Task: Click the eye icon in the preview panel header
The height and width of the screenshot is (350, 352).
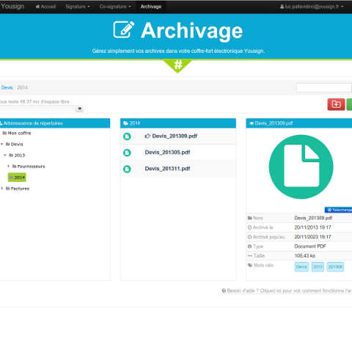Action: coord(252,123)
